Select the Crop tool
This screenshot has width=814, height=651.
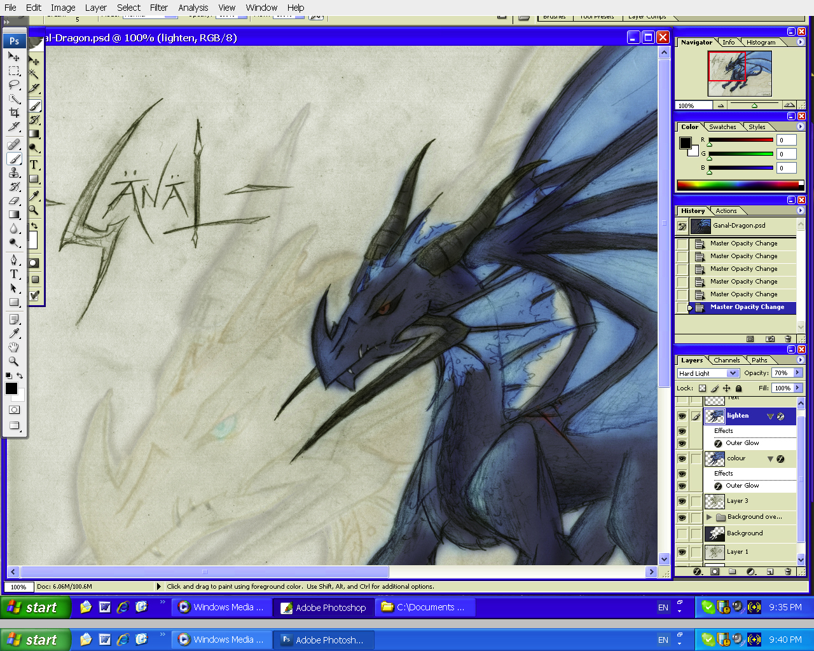(14, 113)
